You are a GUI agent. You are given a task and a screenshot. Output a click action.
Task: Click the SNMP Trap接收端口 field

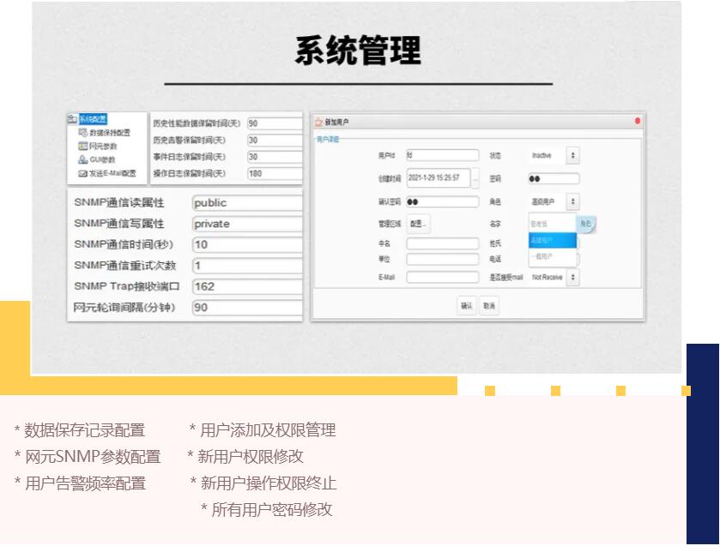pos(246,286)
